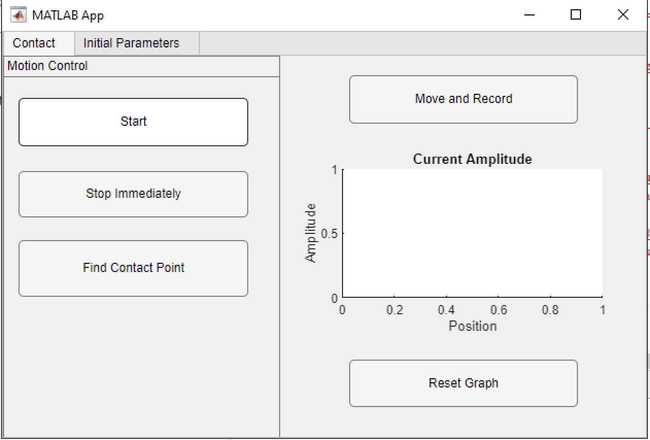Click the Motion Control panel header
The width and height of the screenshot is (650, 440).
coord(47,66)
